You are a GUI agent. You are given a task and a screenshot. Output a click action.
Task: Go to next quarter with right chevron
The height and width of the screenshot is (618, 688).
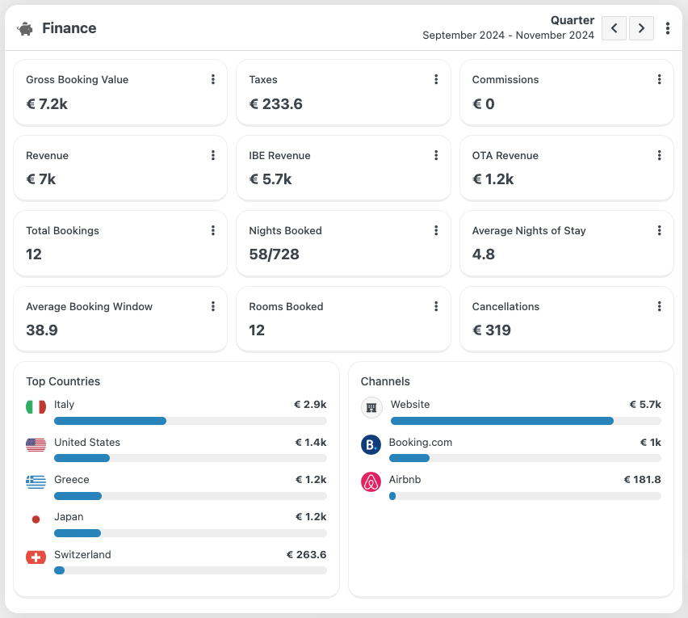point(641,28)
